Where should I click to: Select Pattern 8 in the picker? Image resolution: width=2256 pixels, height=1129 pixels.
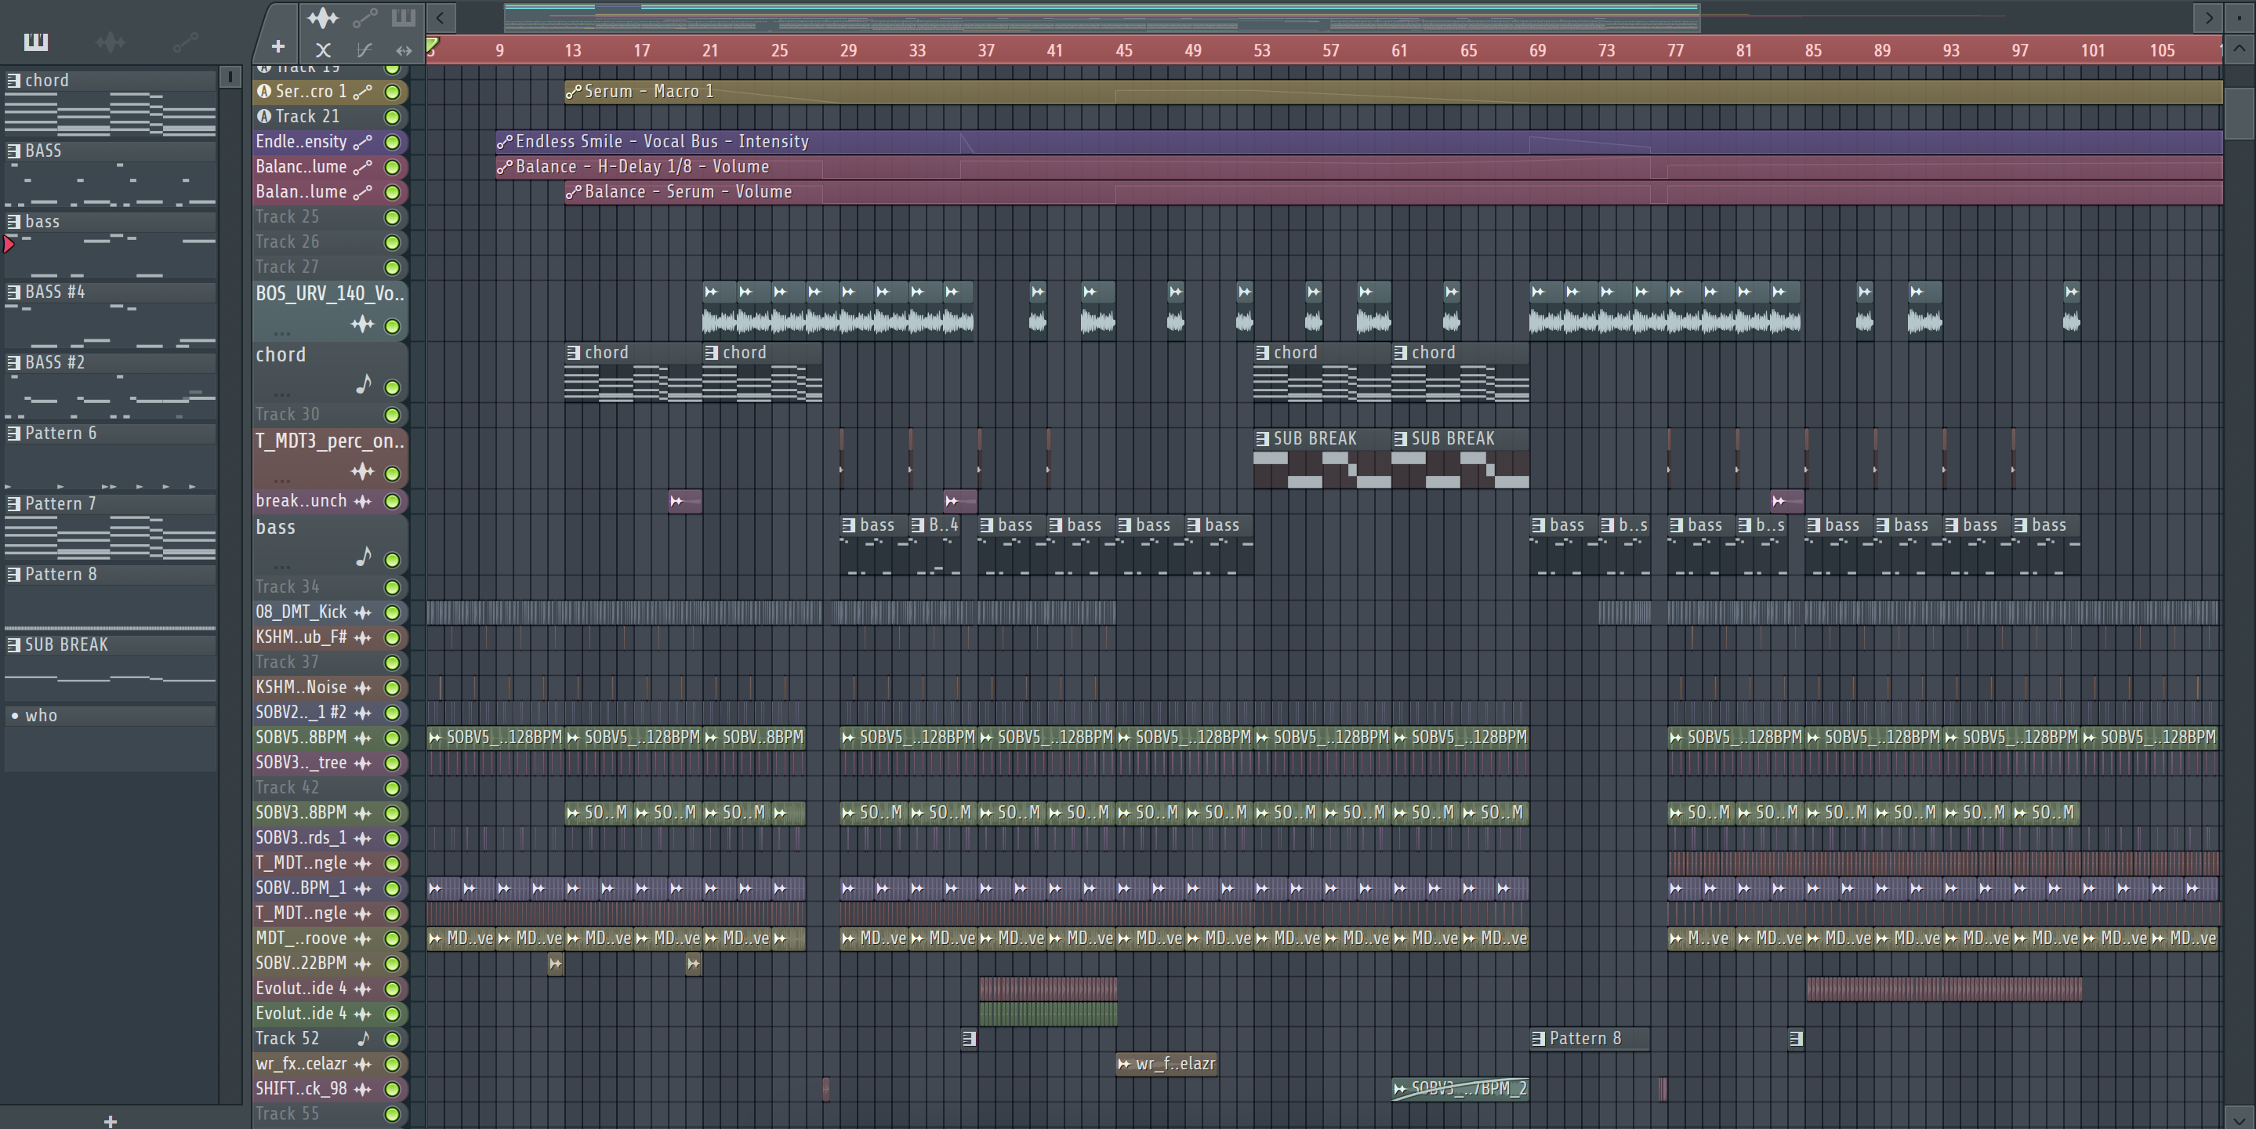pyautogui.click(x=111, y=599)
